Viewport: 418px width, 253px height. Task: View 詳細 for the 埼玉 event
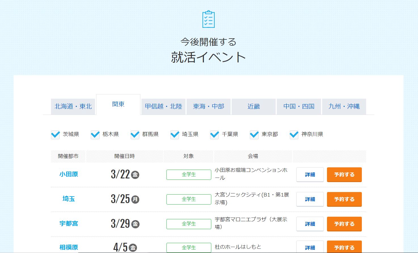310,199
